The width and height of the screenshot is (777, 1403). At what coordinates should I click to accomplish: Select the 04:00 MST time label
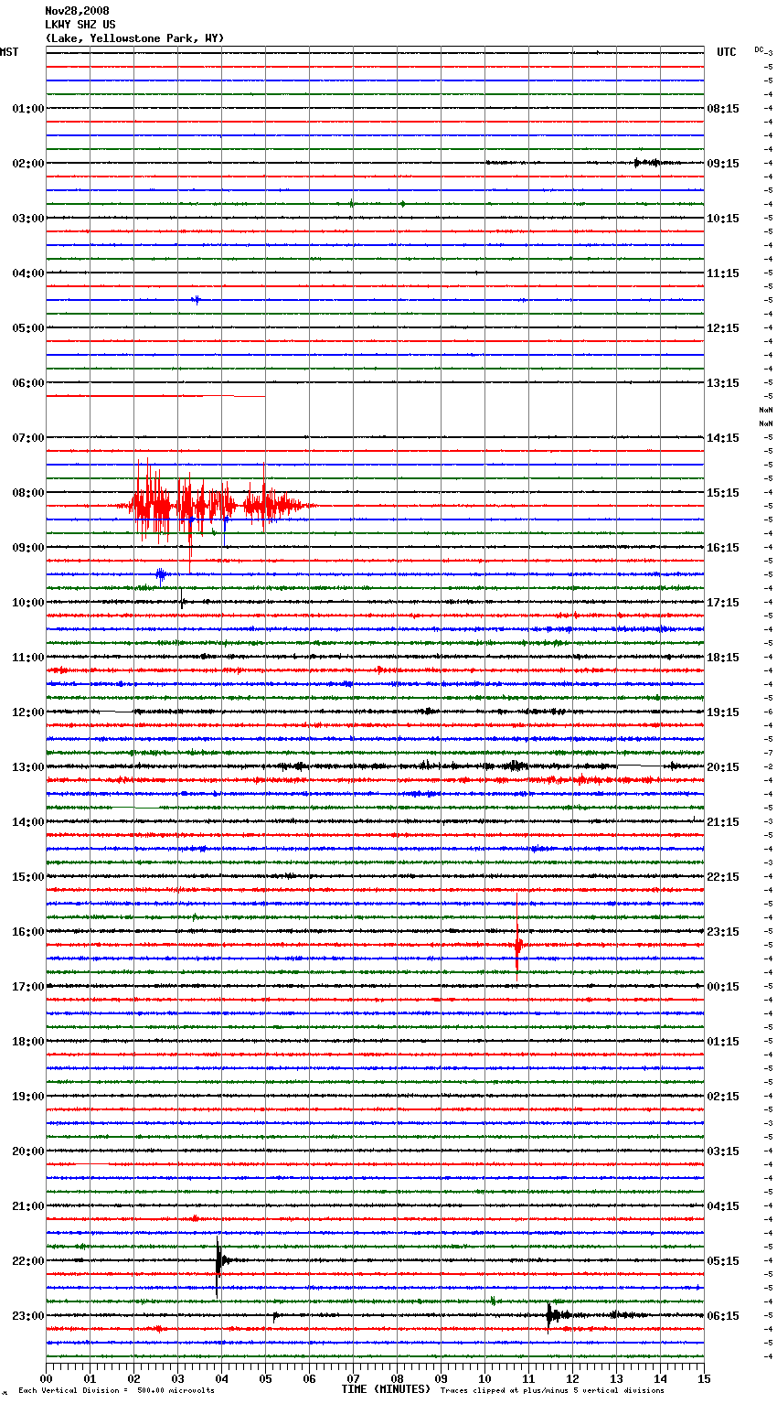tap(28, 273)
